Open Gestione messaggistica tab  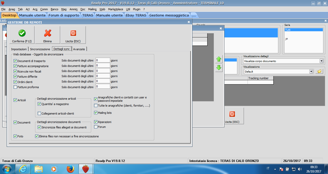click(169, 15)
